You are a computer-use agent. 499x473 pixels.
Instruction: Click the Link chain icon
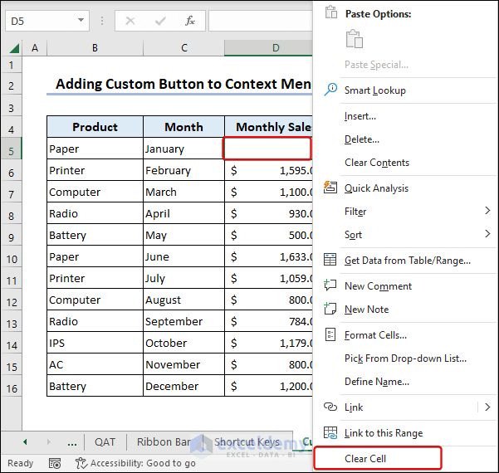(330, 407)
